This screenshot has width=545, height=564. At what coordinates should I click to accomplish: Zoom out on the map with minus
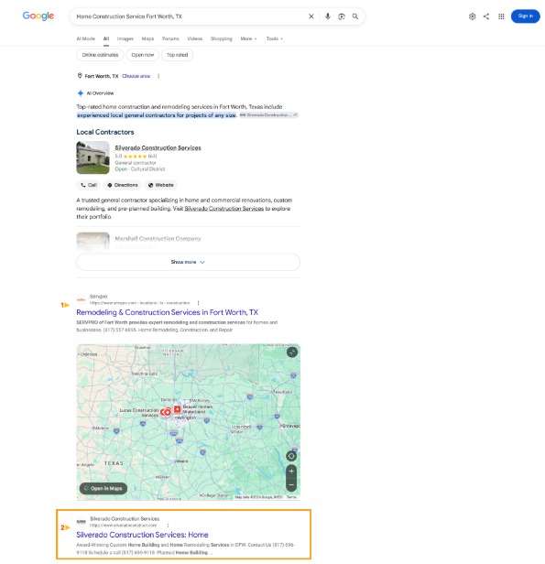click(x=291, y=484)
